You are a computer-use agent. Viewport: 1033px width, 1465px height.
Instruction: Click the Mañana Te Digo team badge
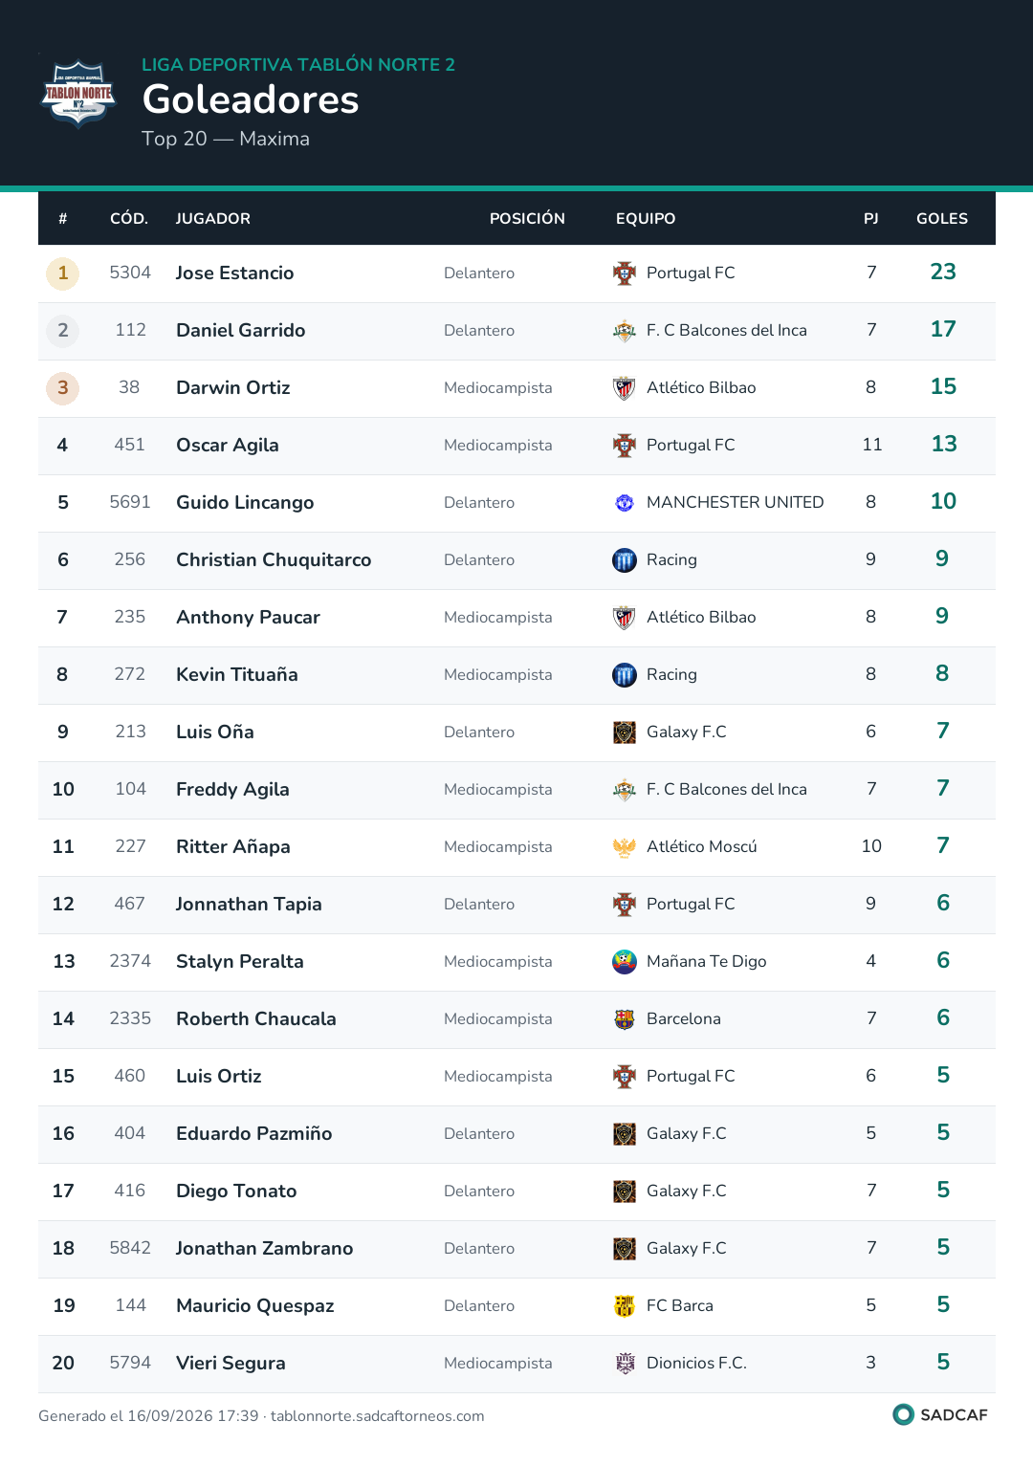click(x=625, y=962)
